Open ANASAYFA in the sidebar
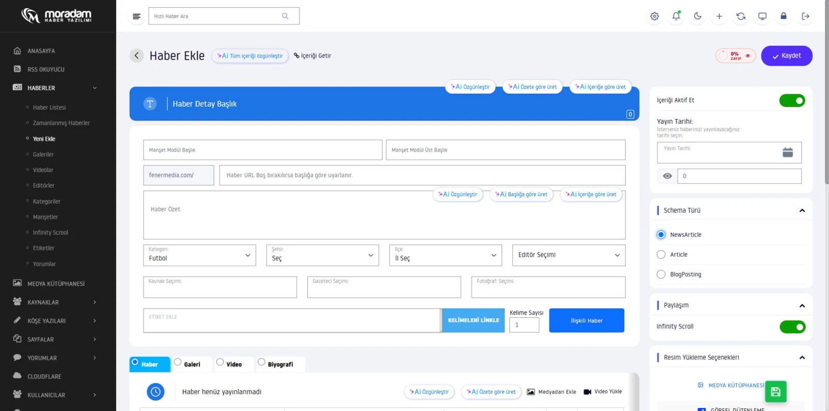 (41, 51)
